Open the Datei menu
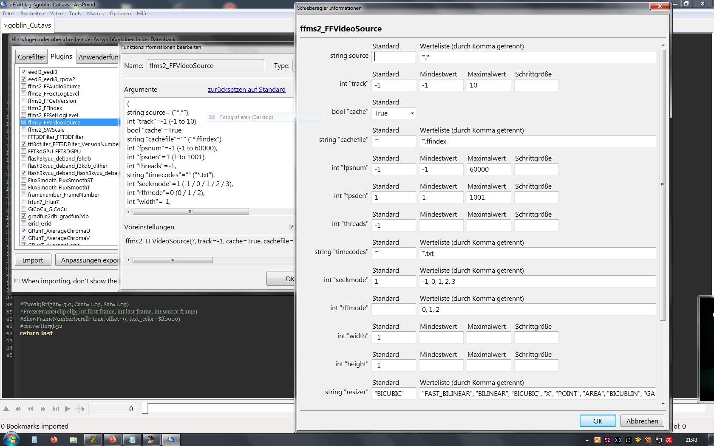 click(x=8, y=14)
